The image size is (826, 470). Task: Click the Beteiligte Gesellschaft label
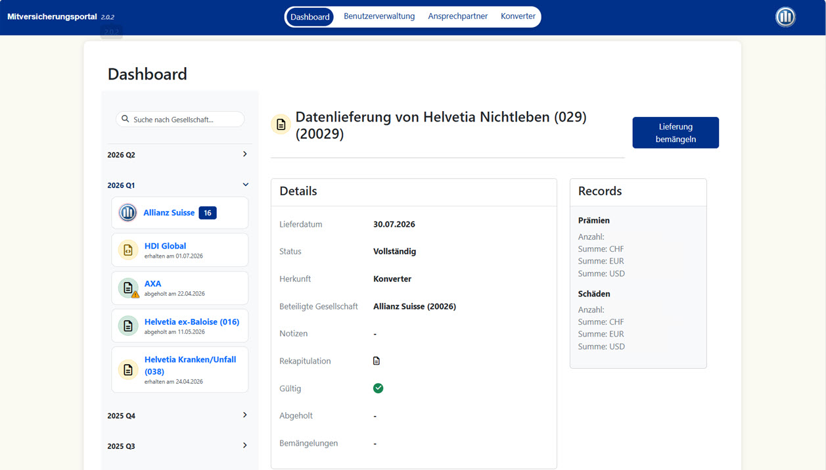tap(319, 306)
